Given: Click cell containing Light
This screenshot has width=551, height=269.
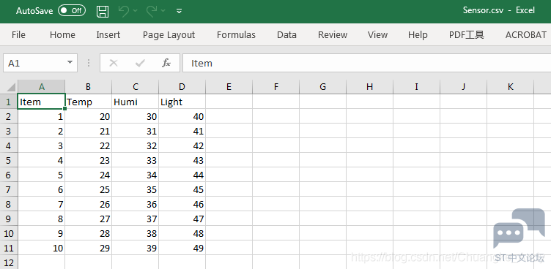Looking at the screenshot, I should click(x=182, y=102).
